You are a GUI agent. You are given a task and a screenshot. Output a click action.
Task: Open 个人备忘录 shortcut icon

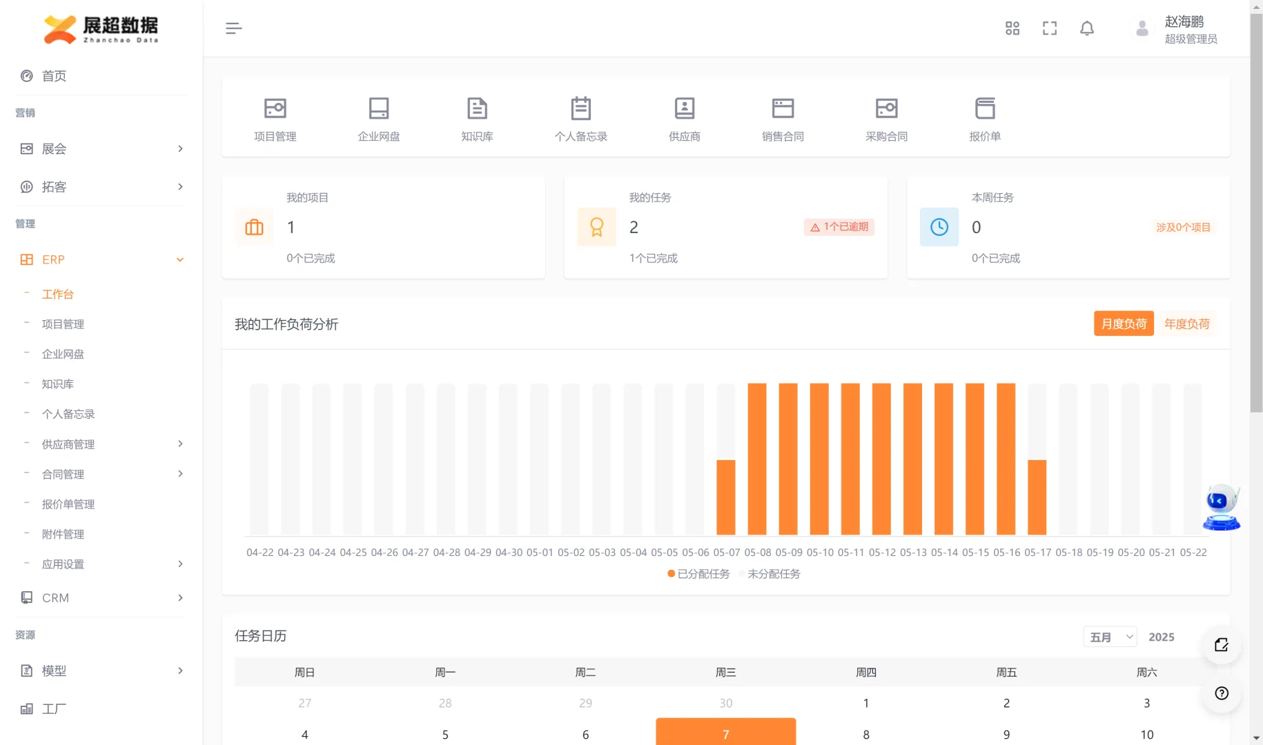(x=581, y=108)
